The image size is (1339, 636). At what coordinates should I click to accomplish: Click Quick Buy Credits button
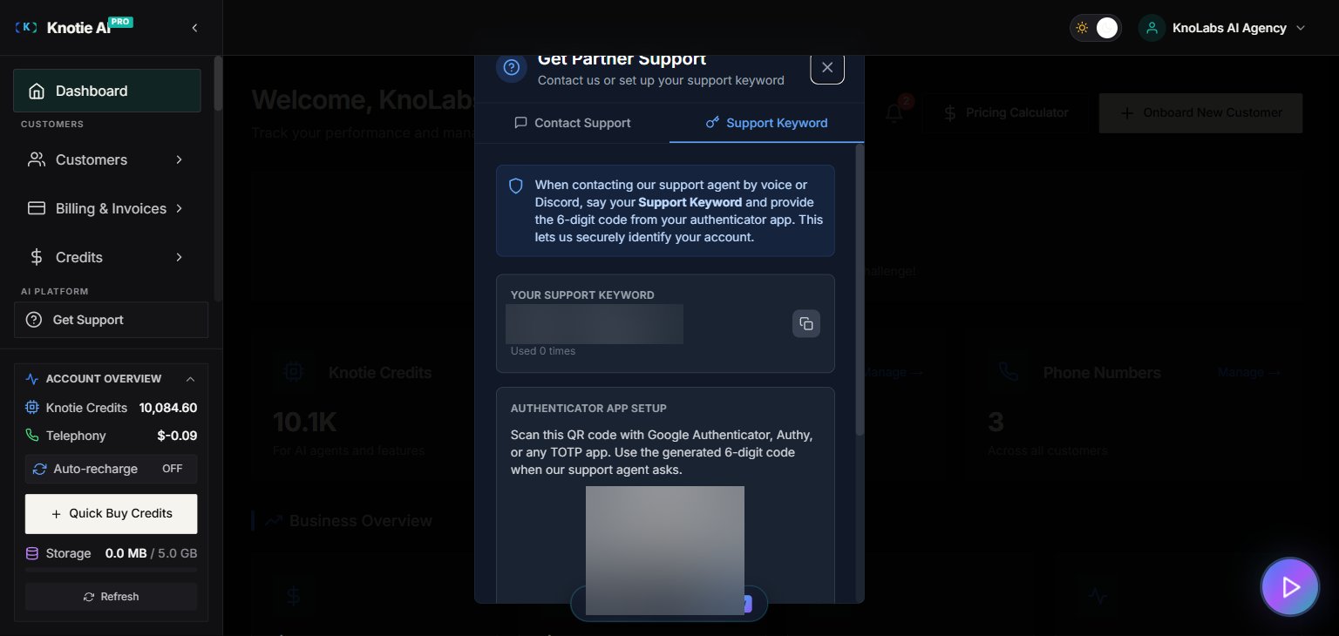pyautogui.click(x=112, y=513)
